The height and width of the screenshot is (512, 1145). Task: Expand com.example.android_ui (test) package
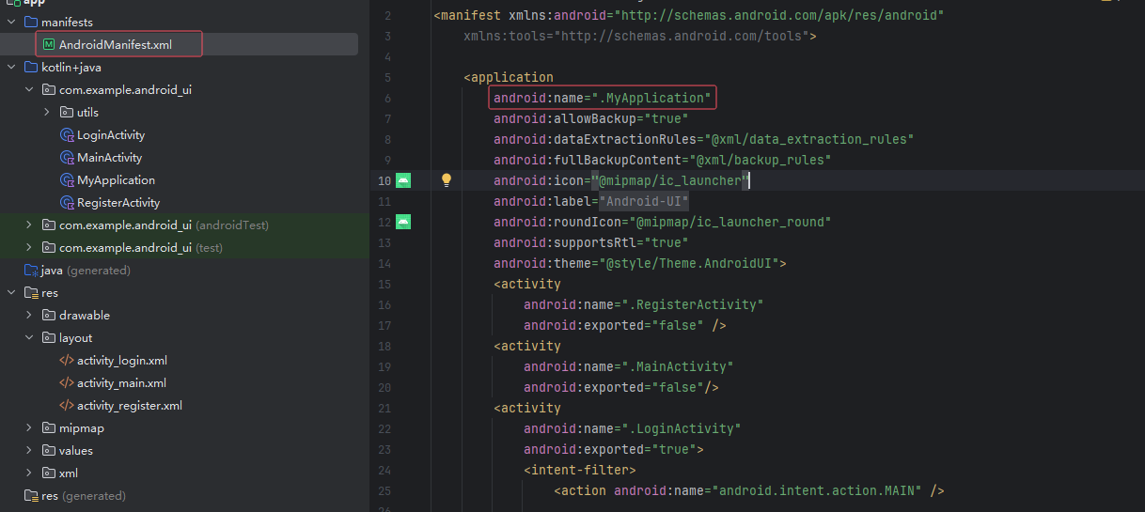tap(29, 248)
